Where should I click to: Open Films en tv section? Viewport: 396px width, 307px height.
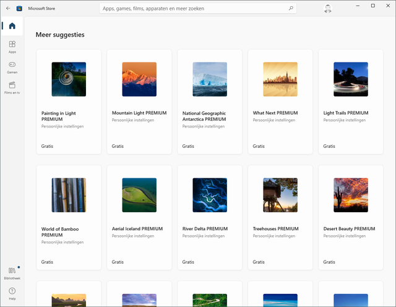coord(12,87)
